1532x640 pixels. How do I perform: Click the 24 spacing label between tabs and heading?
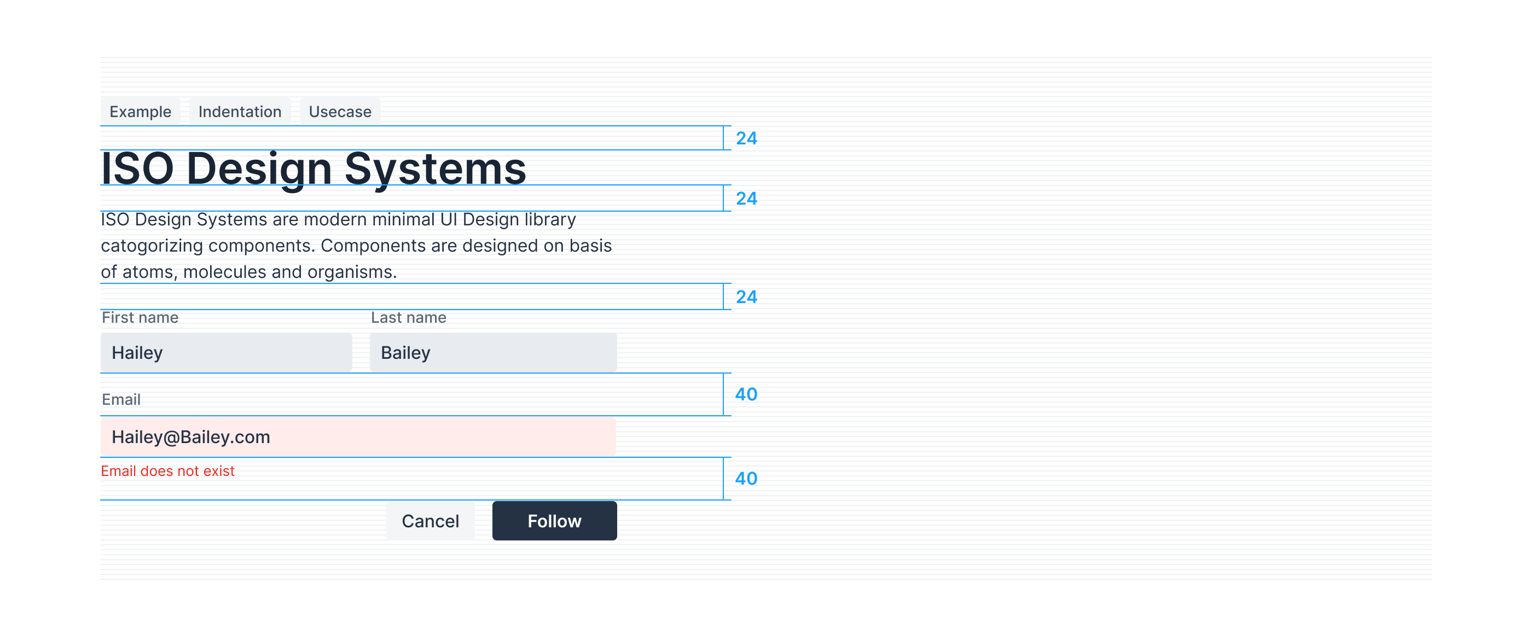pyautogui.click(x=746, y=138)
